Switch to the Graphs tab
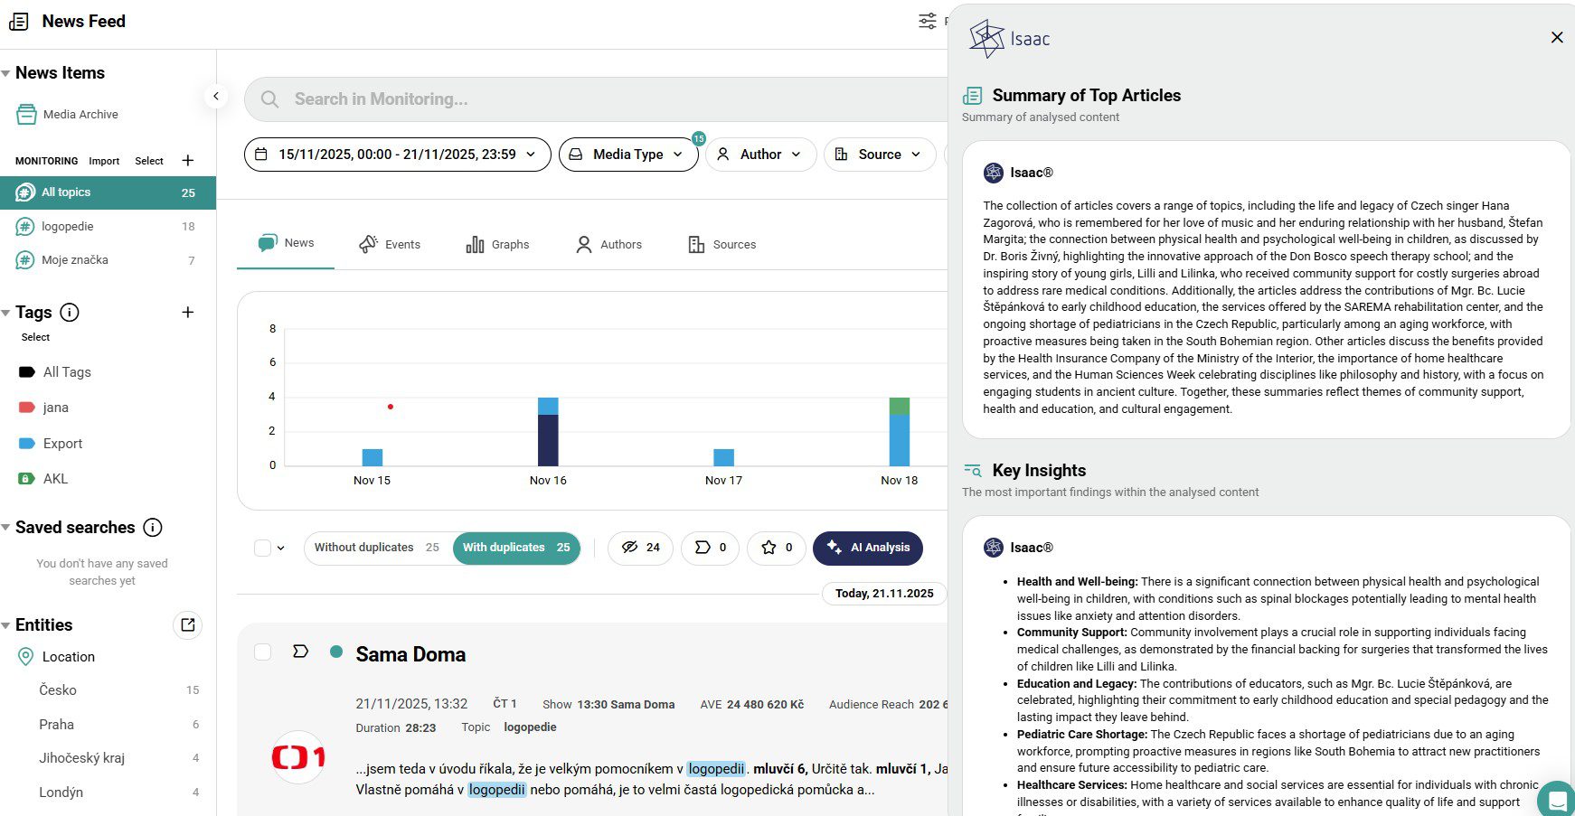This screenshot has height=816, width=1575. [x=497, y=245]
